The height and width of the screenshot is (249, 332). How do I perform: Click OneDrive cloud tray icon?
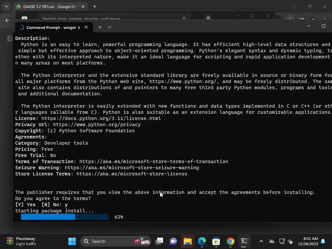[272, 241]
